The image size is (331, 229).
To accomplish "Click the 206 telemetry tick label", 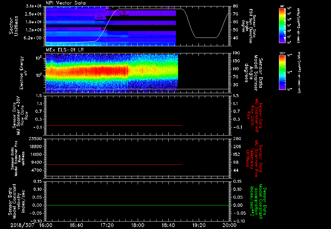I will (x=237, y=147).
